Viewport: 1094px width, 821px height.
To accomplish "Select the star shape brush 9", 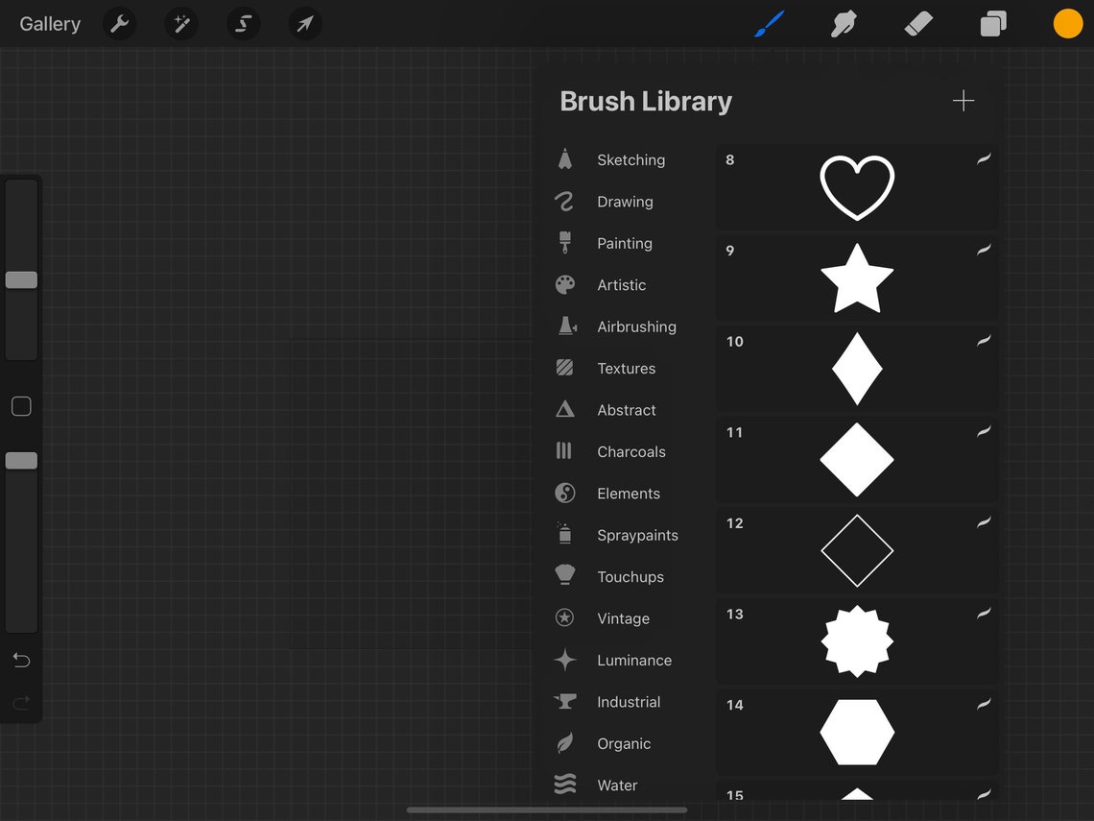I will click(857, 278).
